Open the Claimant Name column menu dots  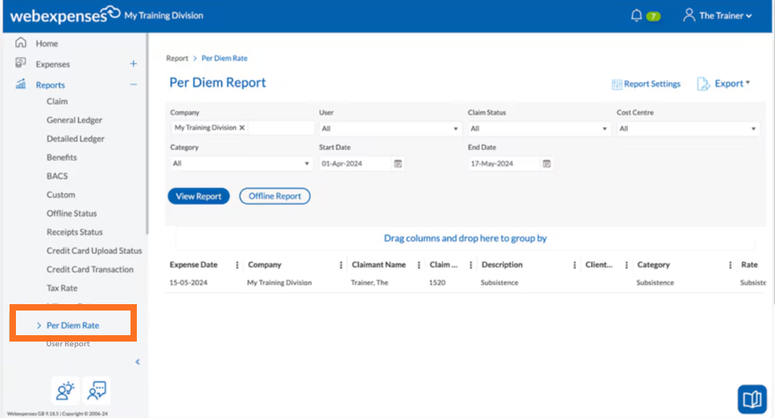tap(419, 265)
